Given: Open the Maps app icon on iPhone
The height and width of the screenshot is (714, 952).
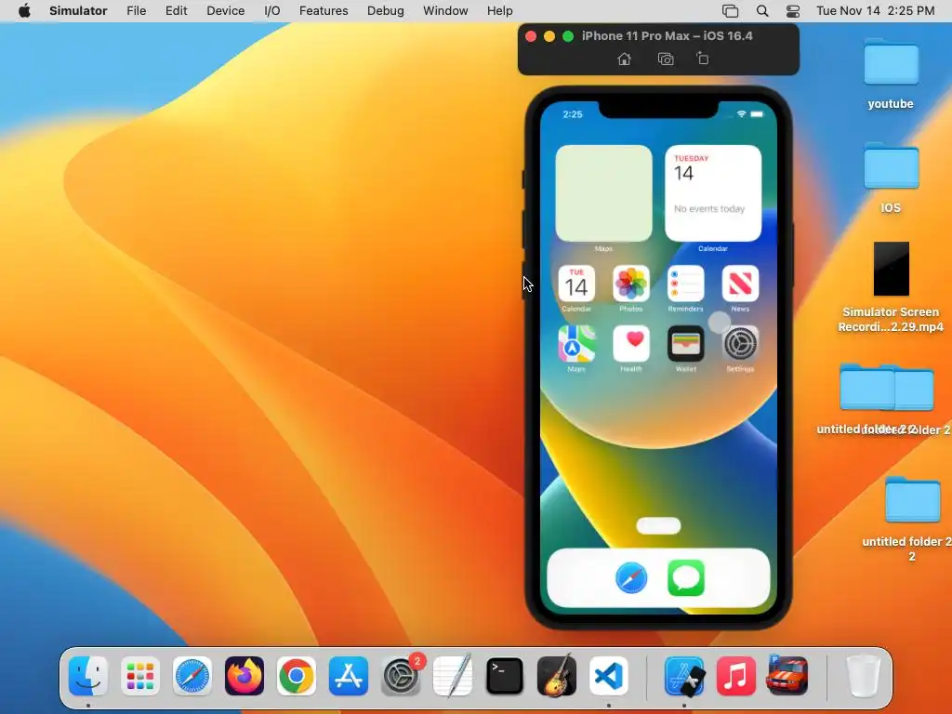Looking at the screenshot, I should point(576,344).
